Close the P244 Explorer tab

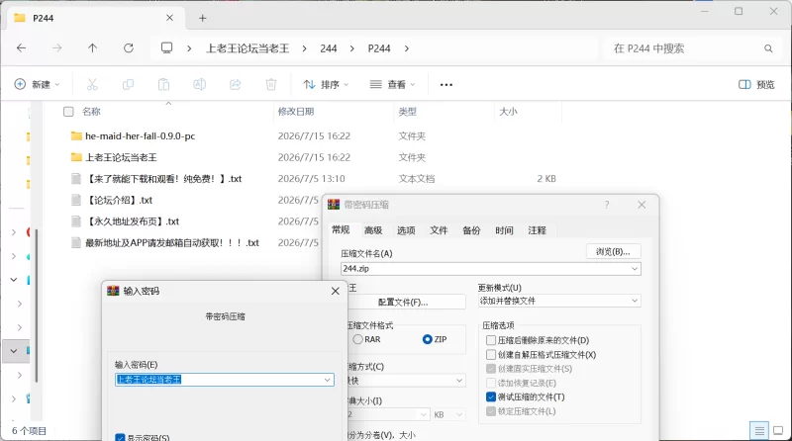169,18
